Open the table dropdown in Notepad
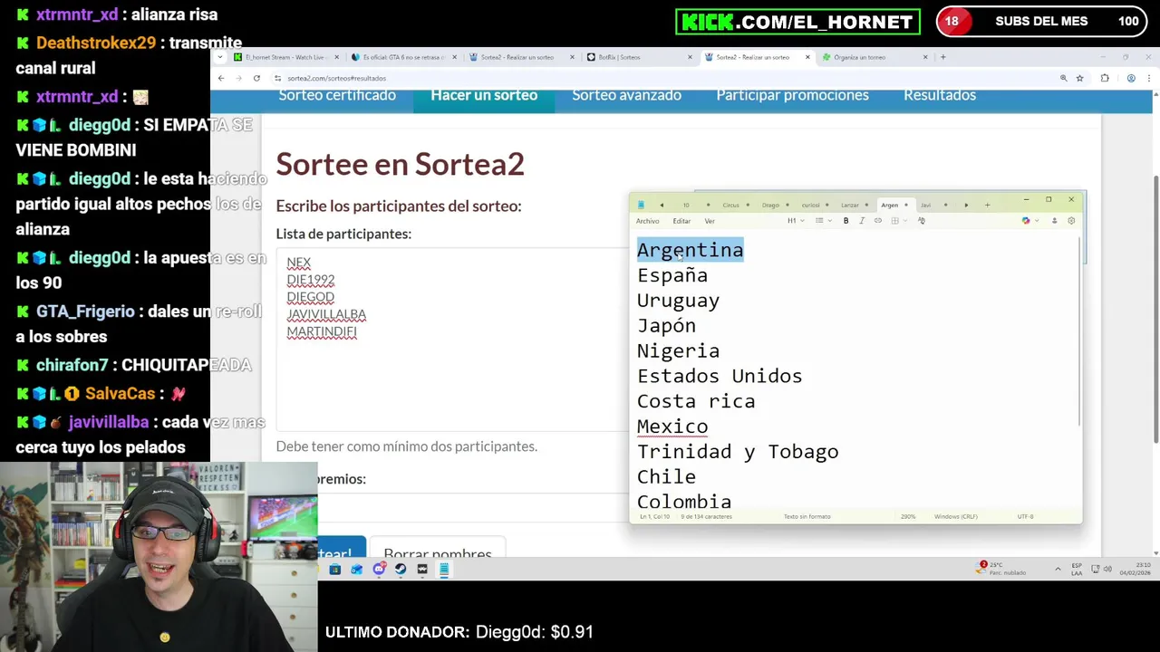Viewport: 1160px width, 652px height. [898, 221]
